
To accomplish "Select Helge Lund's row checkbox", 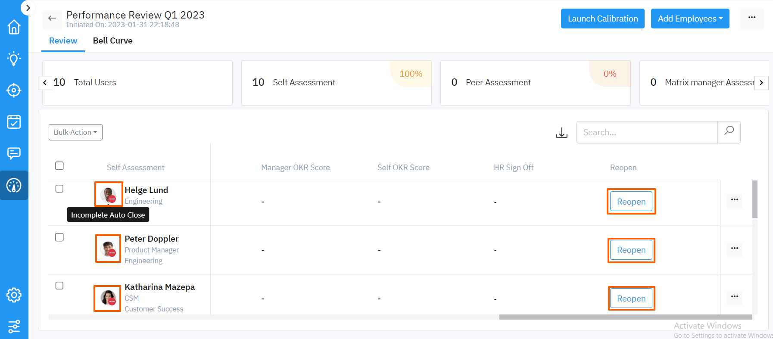I will pos(59,189).
